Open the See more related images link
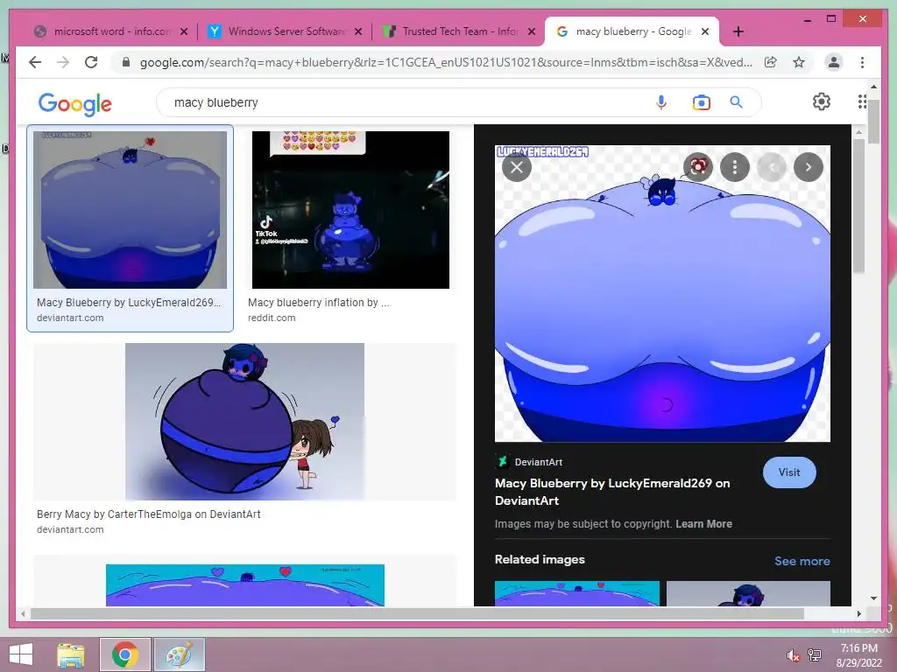The image size is (897, 672). click(x=802, y=561)
